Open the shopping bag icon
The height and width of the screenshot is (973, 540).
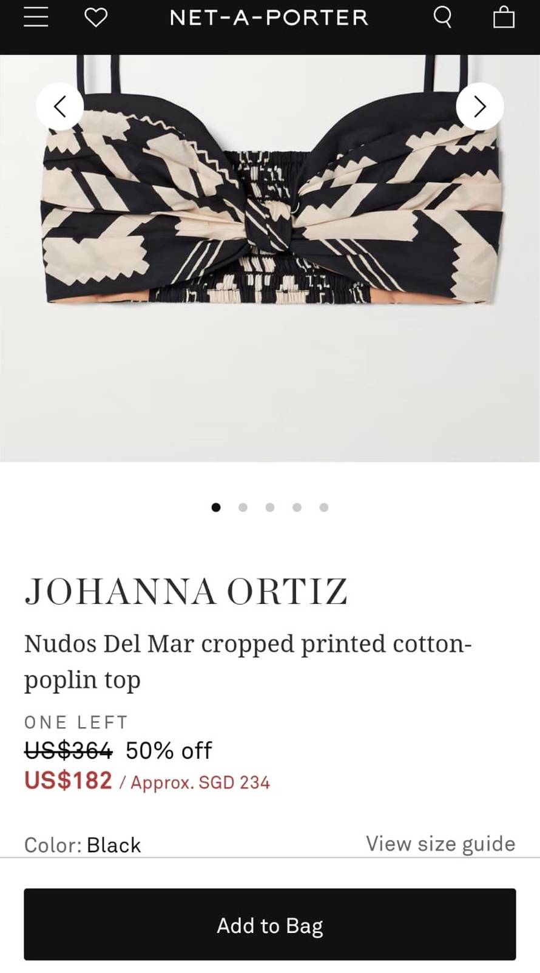tap(504, 18)
